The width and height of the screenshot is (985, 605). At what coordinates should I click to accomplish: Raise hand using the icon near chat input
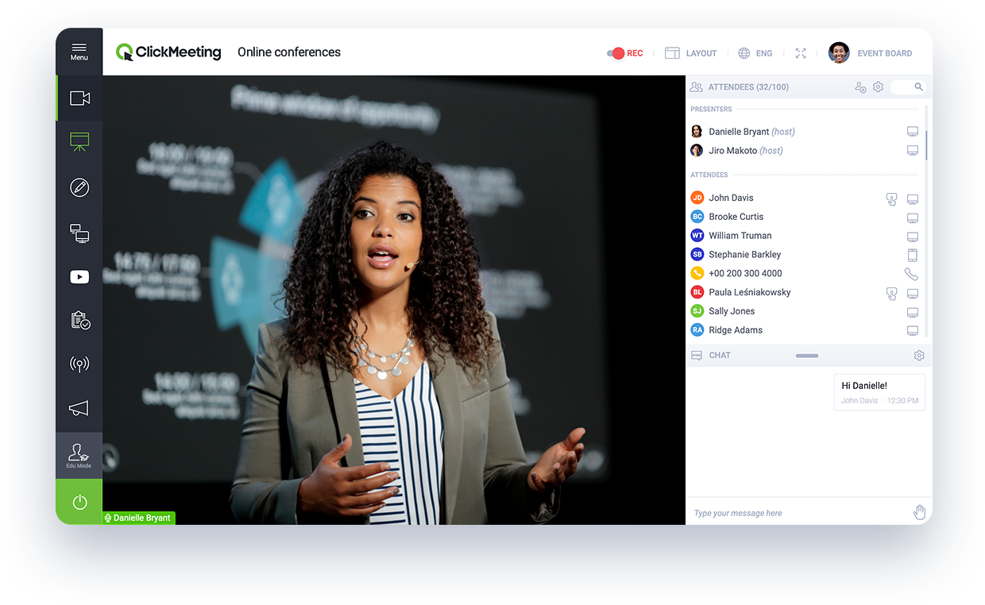(x=919, y=511)
